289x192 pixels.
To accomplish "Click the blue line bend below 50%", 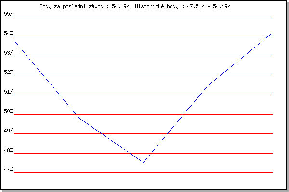I will click(x=79, y=118).
